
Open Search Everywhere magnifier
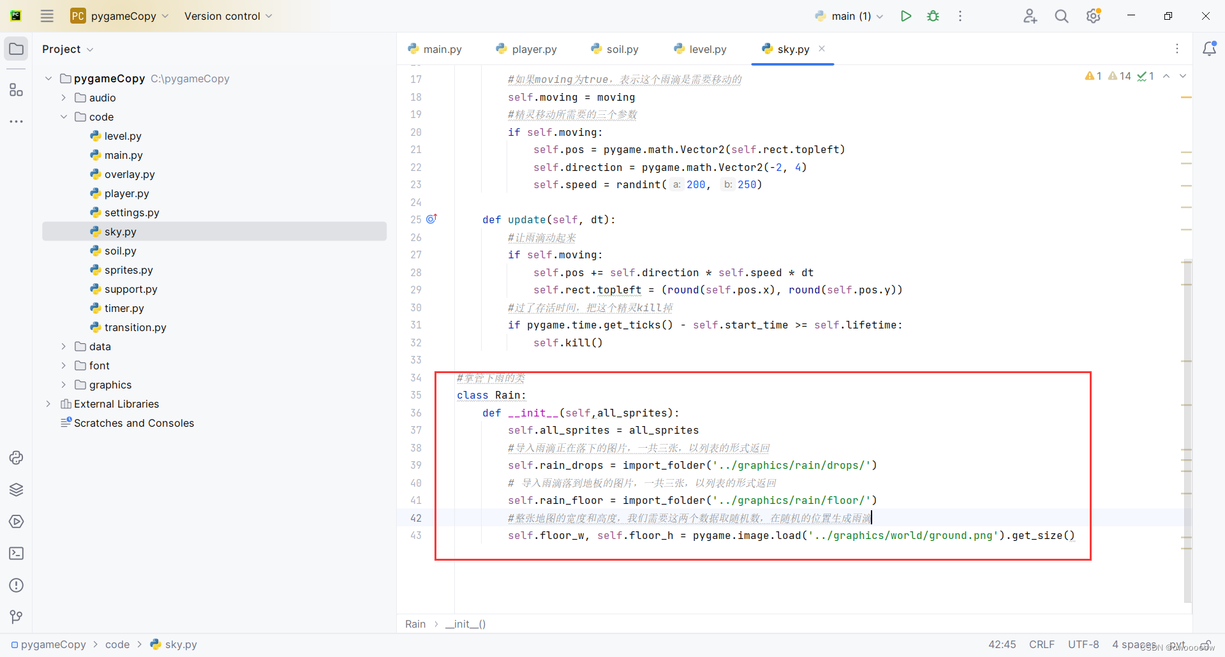pyautogui.click(x=1061, y=16)
